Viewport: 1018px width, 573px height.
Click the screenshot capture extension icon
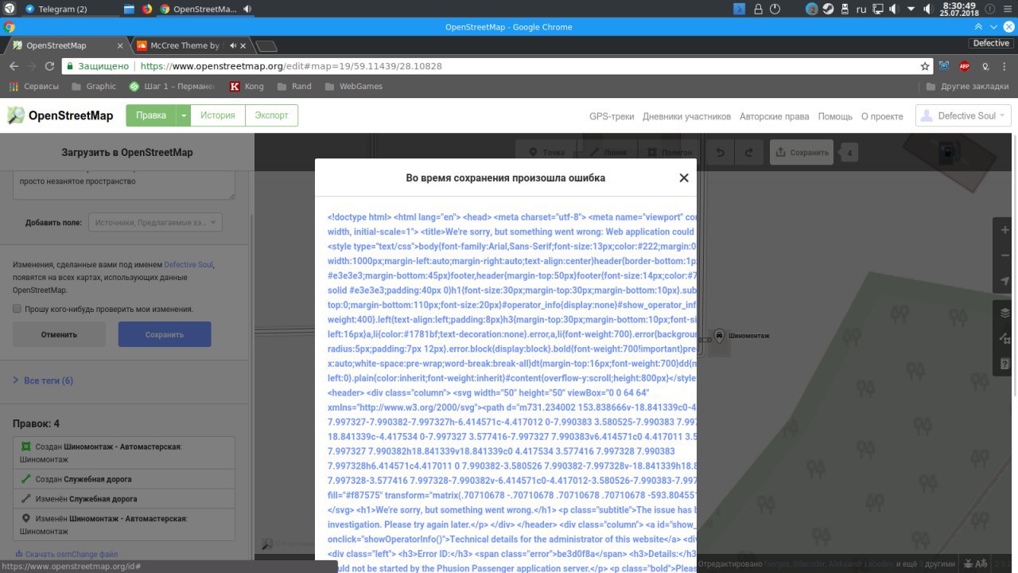(x=944, y=66)
